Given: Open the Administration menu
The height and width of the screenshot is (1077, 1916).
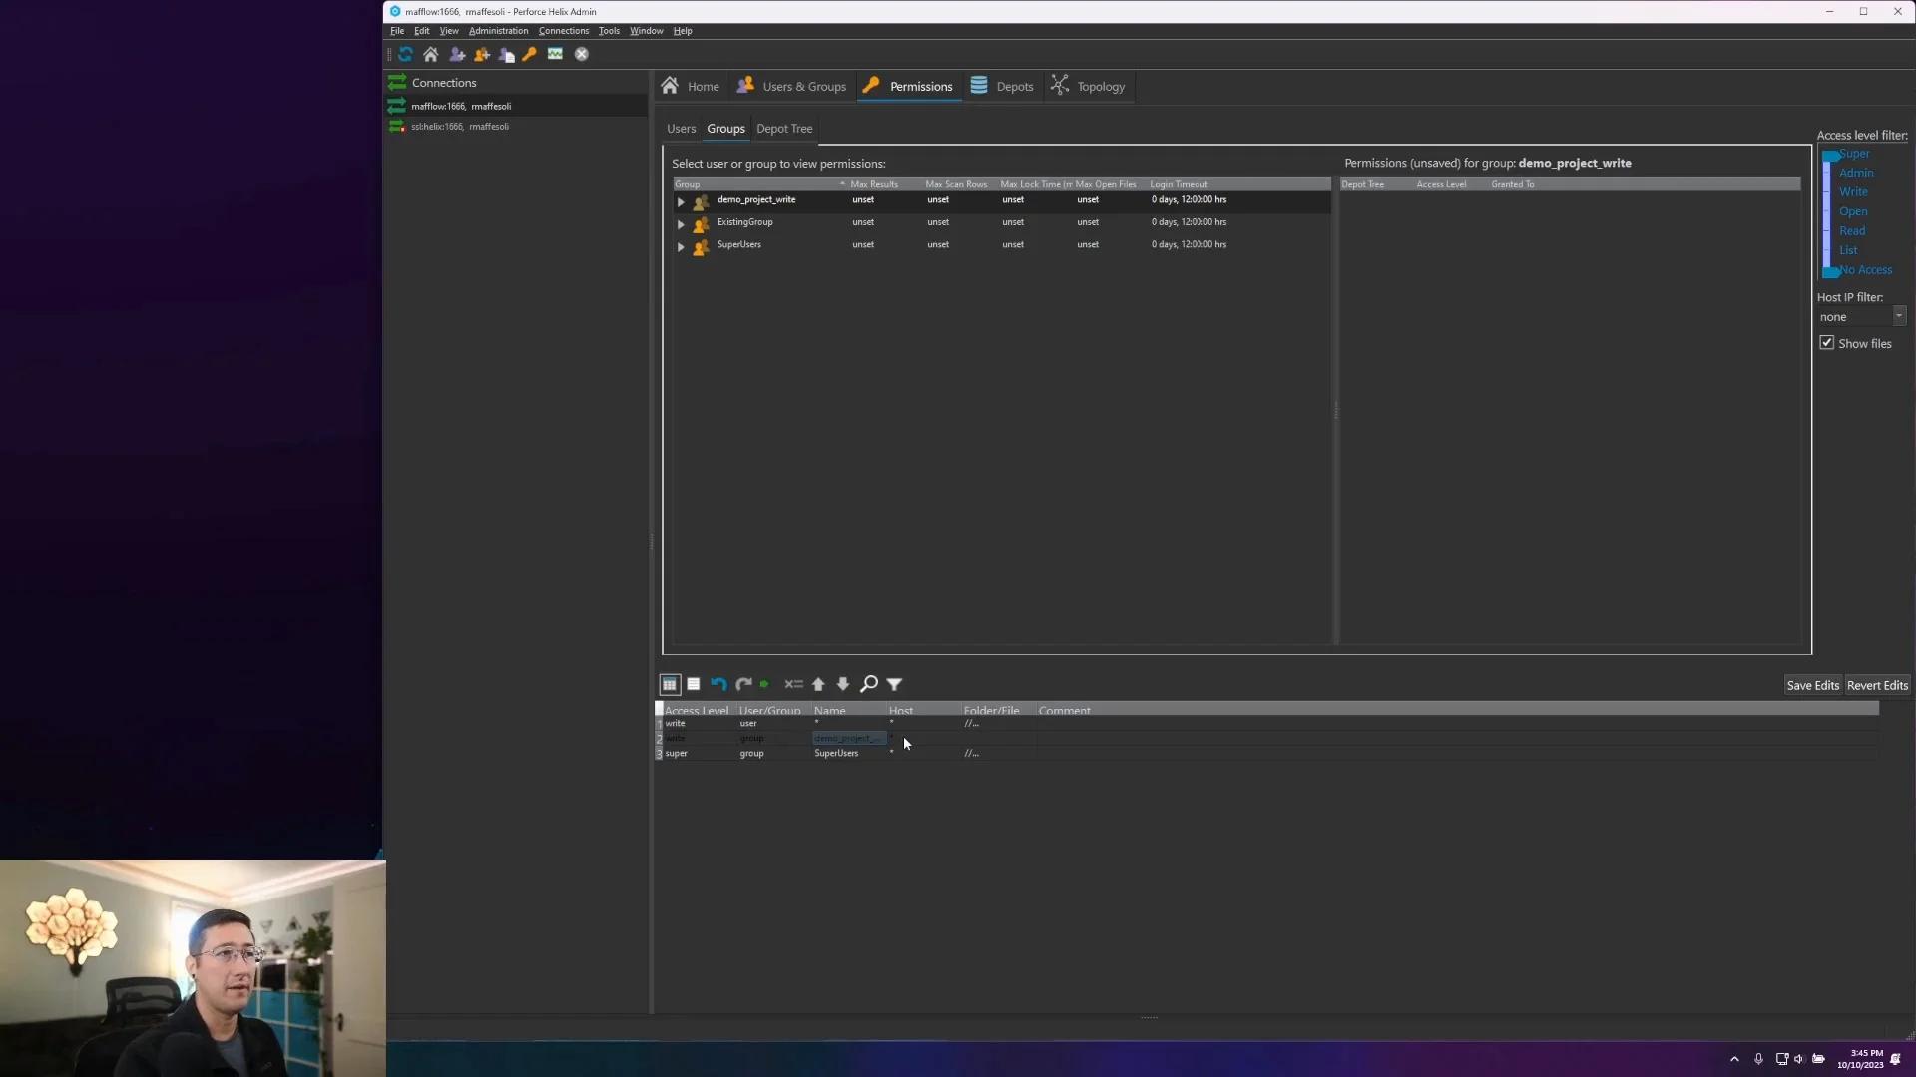Looking at the screenshot, I should click(x=498, y=31).
